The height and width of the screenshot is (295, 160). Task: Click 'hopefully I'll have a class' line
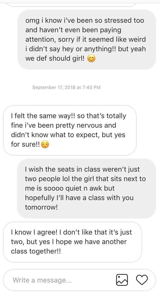[x=79, y=198]
